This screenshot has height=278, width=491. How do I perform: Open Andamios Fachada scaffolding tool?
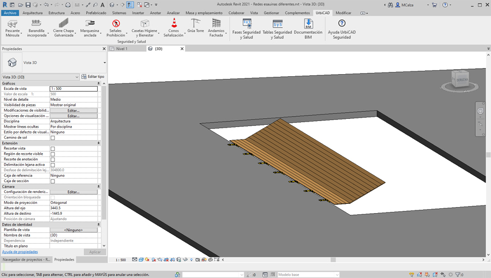(x=216, y=23)
